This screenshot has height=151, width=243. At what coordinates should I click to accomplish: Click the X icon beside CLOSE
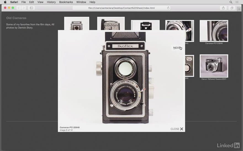point(182,129)
